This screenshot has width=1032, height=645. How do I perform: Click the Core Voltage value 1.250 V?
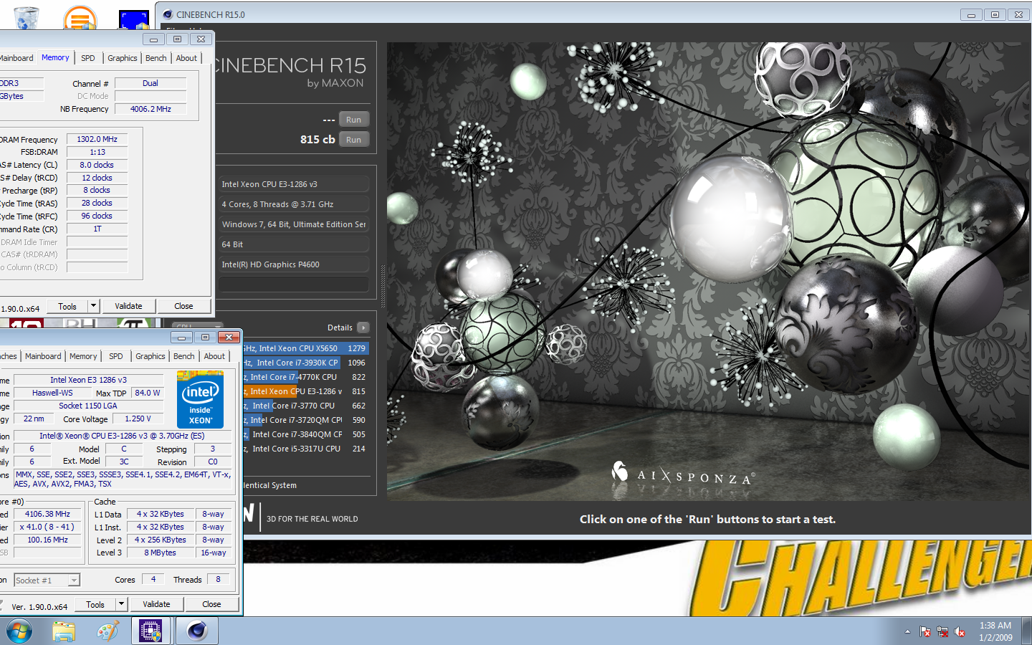point(138,419)
